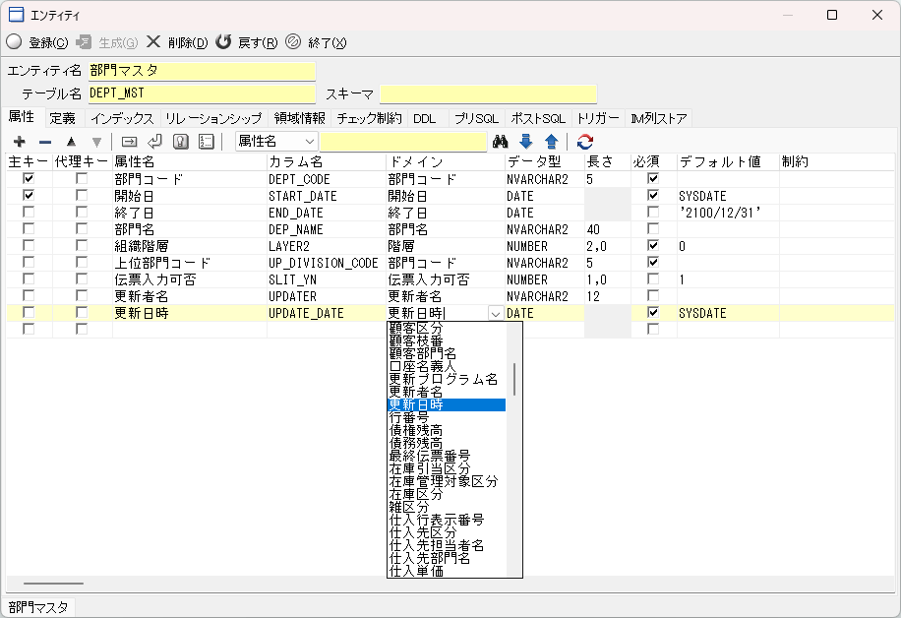901x618 pixels.
Task: Open the プリSQL tab
Action: tap(476, 118)
